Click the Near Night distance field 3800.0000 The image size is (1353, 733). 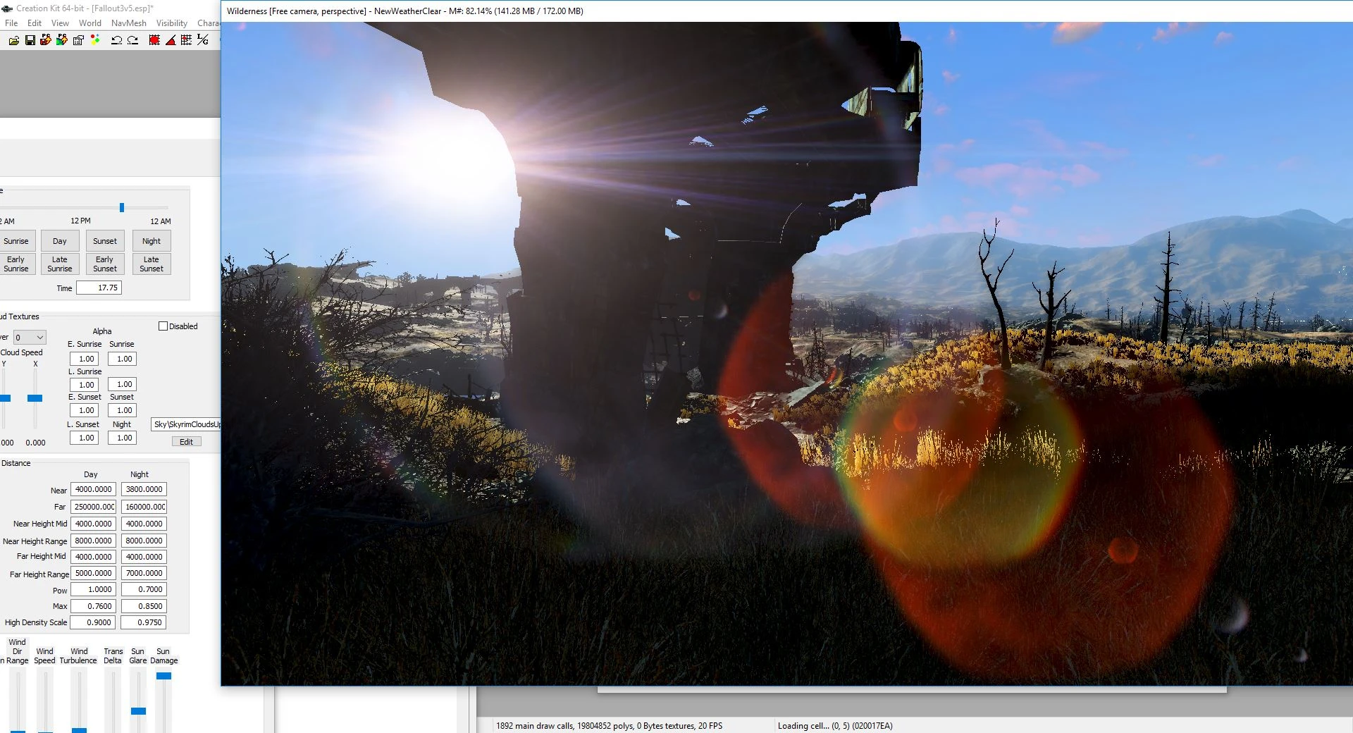click(144, 489)
